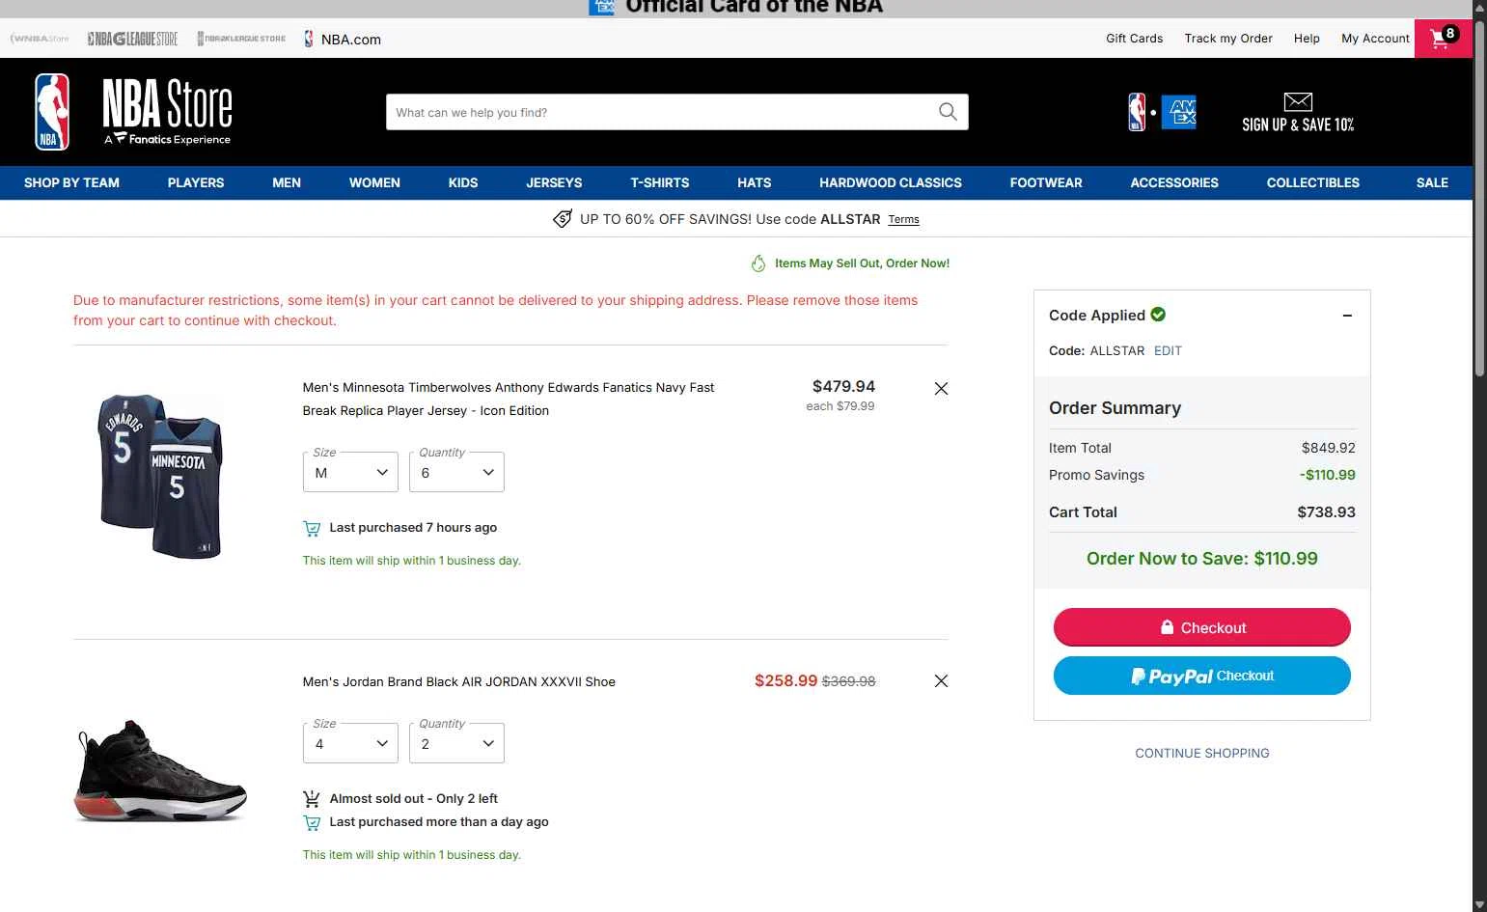Open the Track my Order link
1487x912 pixels.
coord(1228,39)
